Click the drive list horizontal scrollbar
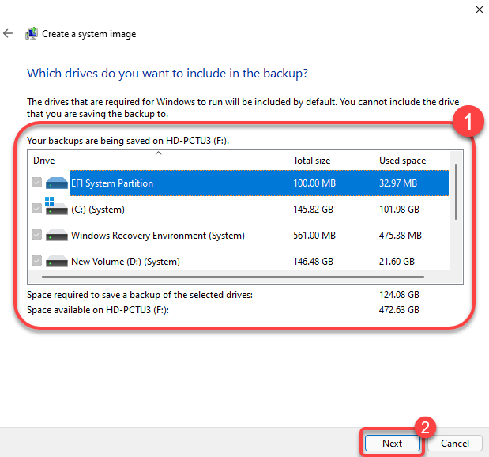Viewport: 489px width, 457px height. tap(233, 277)
